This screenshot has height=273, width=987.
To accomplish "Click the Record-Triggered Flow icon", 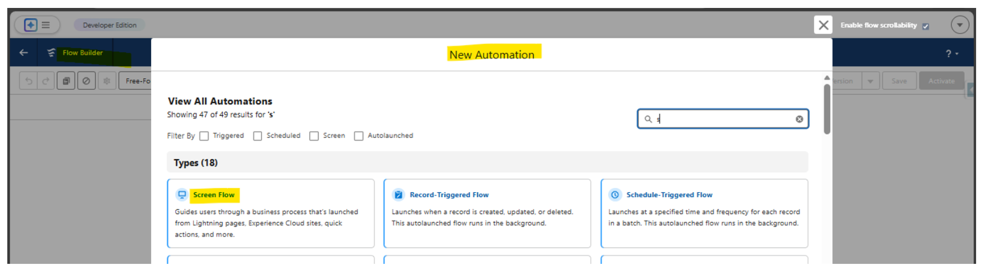I will 399,195.
